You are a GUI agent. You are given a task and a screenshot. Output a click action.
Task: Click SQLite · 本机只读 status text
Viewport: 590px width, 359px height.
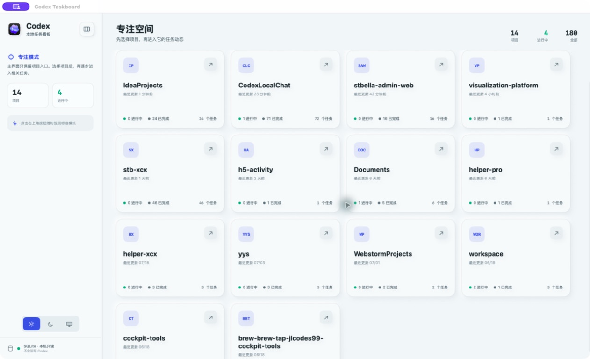pos(39,346)
